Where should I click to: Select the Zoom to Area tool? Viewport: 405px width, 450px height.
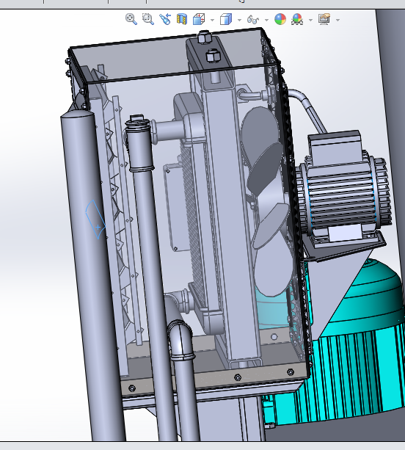pyautogui.click(x=148, y=19)
